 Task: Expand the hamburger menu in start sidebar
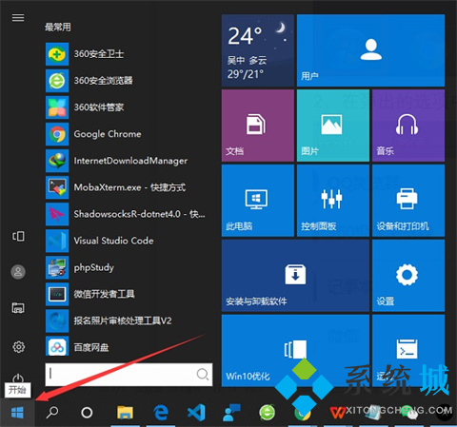click(x=18, y=18)
